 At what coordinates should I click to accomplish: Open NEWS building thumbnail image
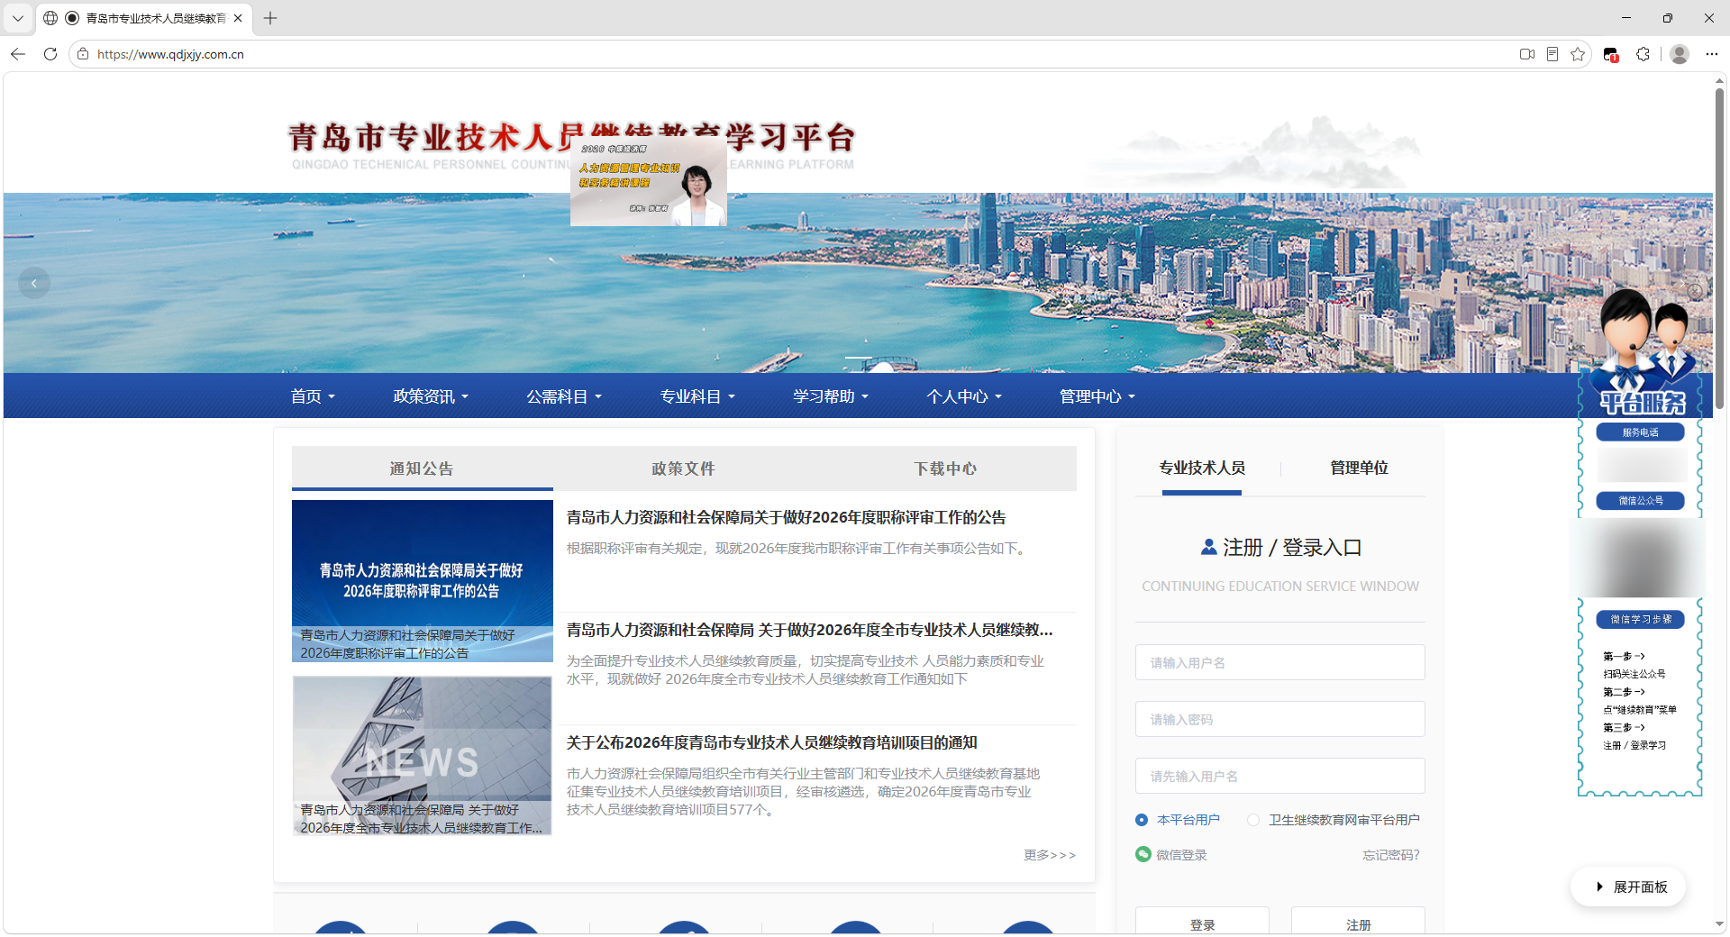(423, 756)
